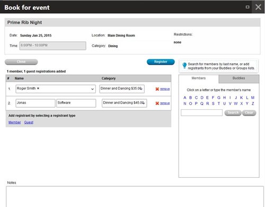
Task: Filter members by letter G
Action: tap(219, 98)
